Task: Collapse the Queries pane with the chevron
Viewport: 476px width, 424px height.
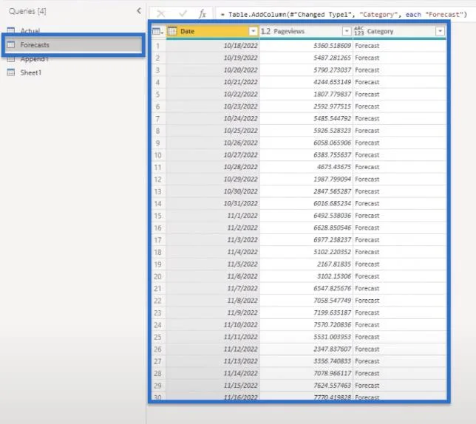Action: pyautogui.click(x=139, y=11)
